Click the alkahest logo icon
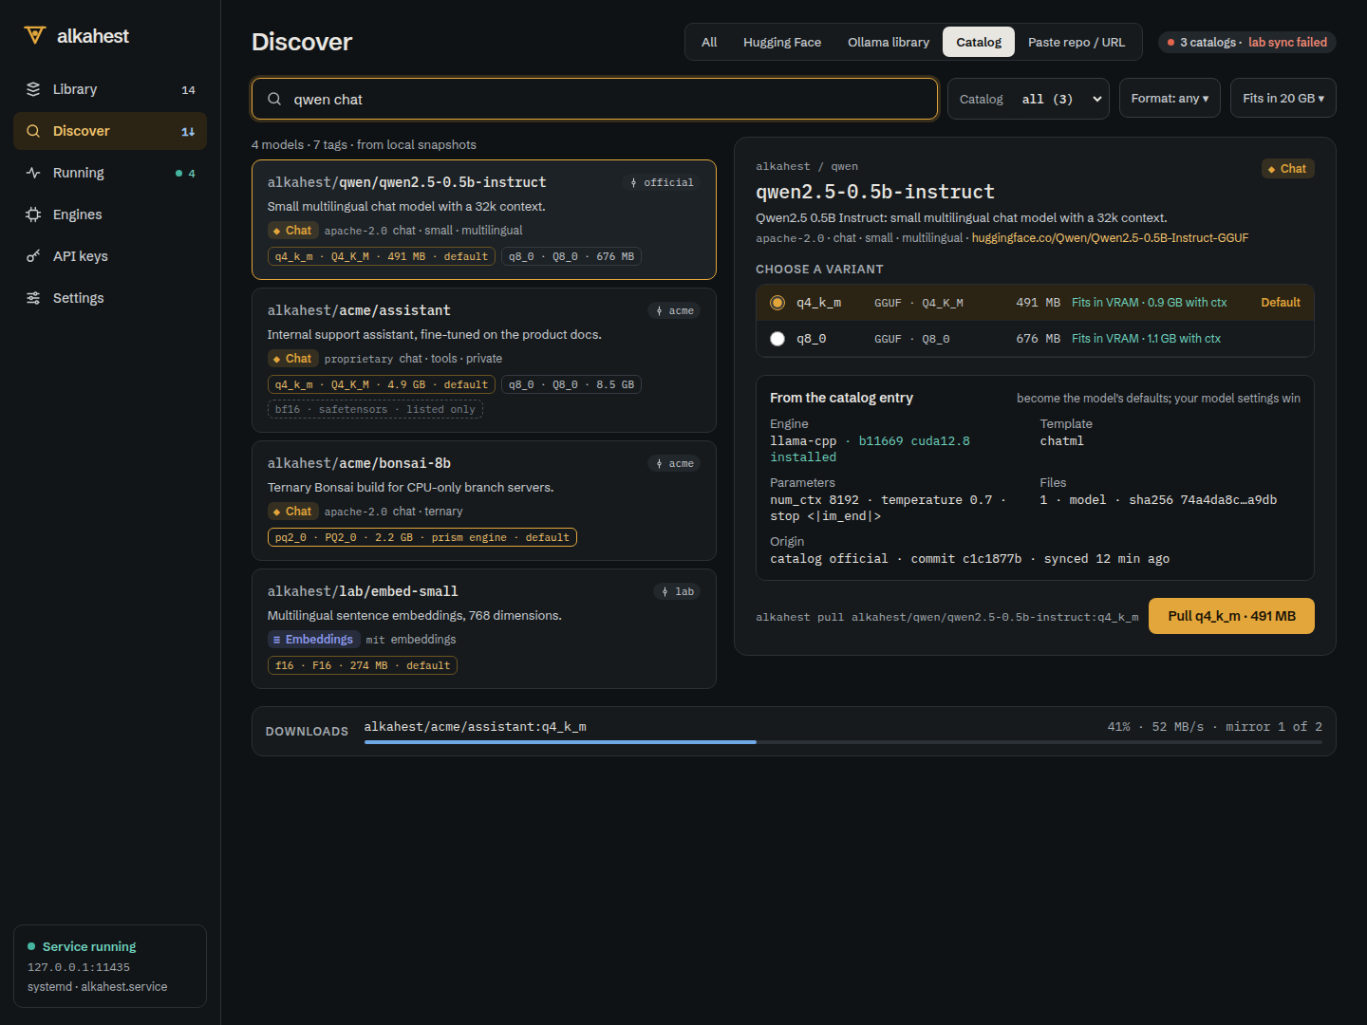Screen dimensions: 1367x1025 pyautogui.click(x=34, y=36)
